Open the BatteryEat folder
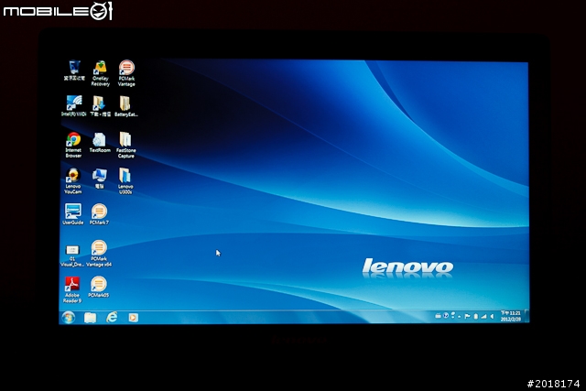 point(126,106)
